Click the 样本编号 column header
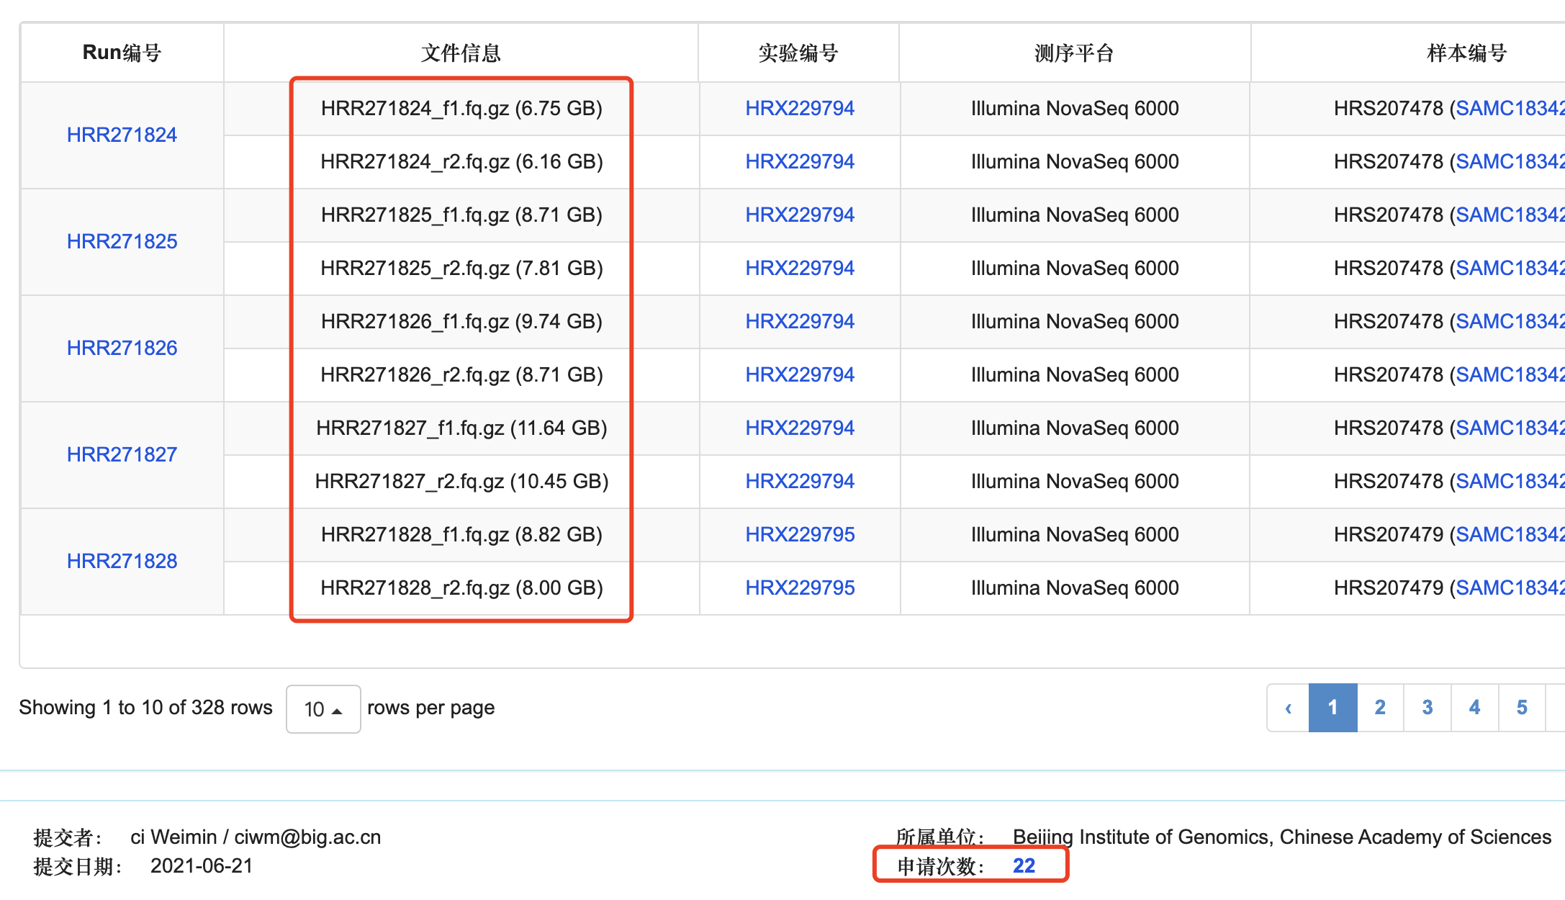 [x=1466, y=53]
